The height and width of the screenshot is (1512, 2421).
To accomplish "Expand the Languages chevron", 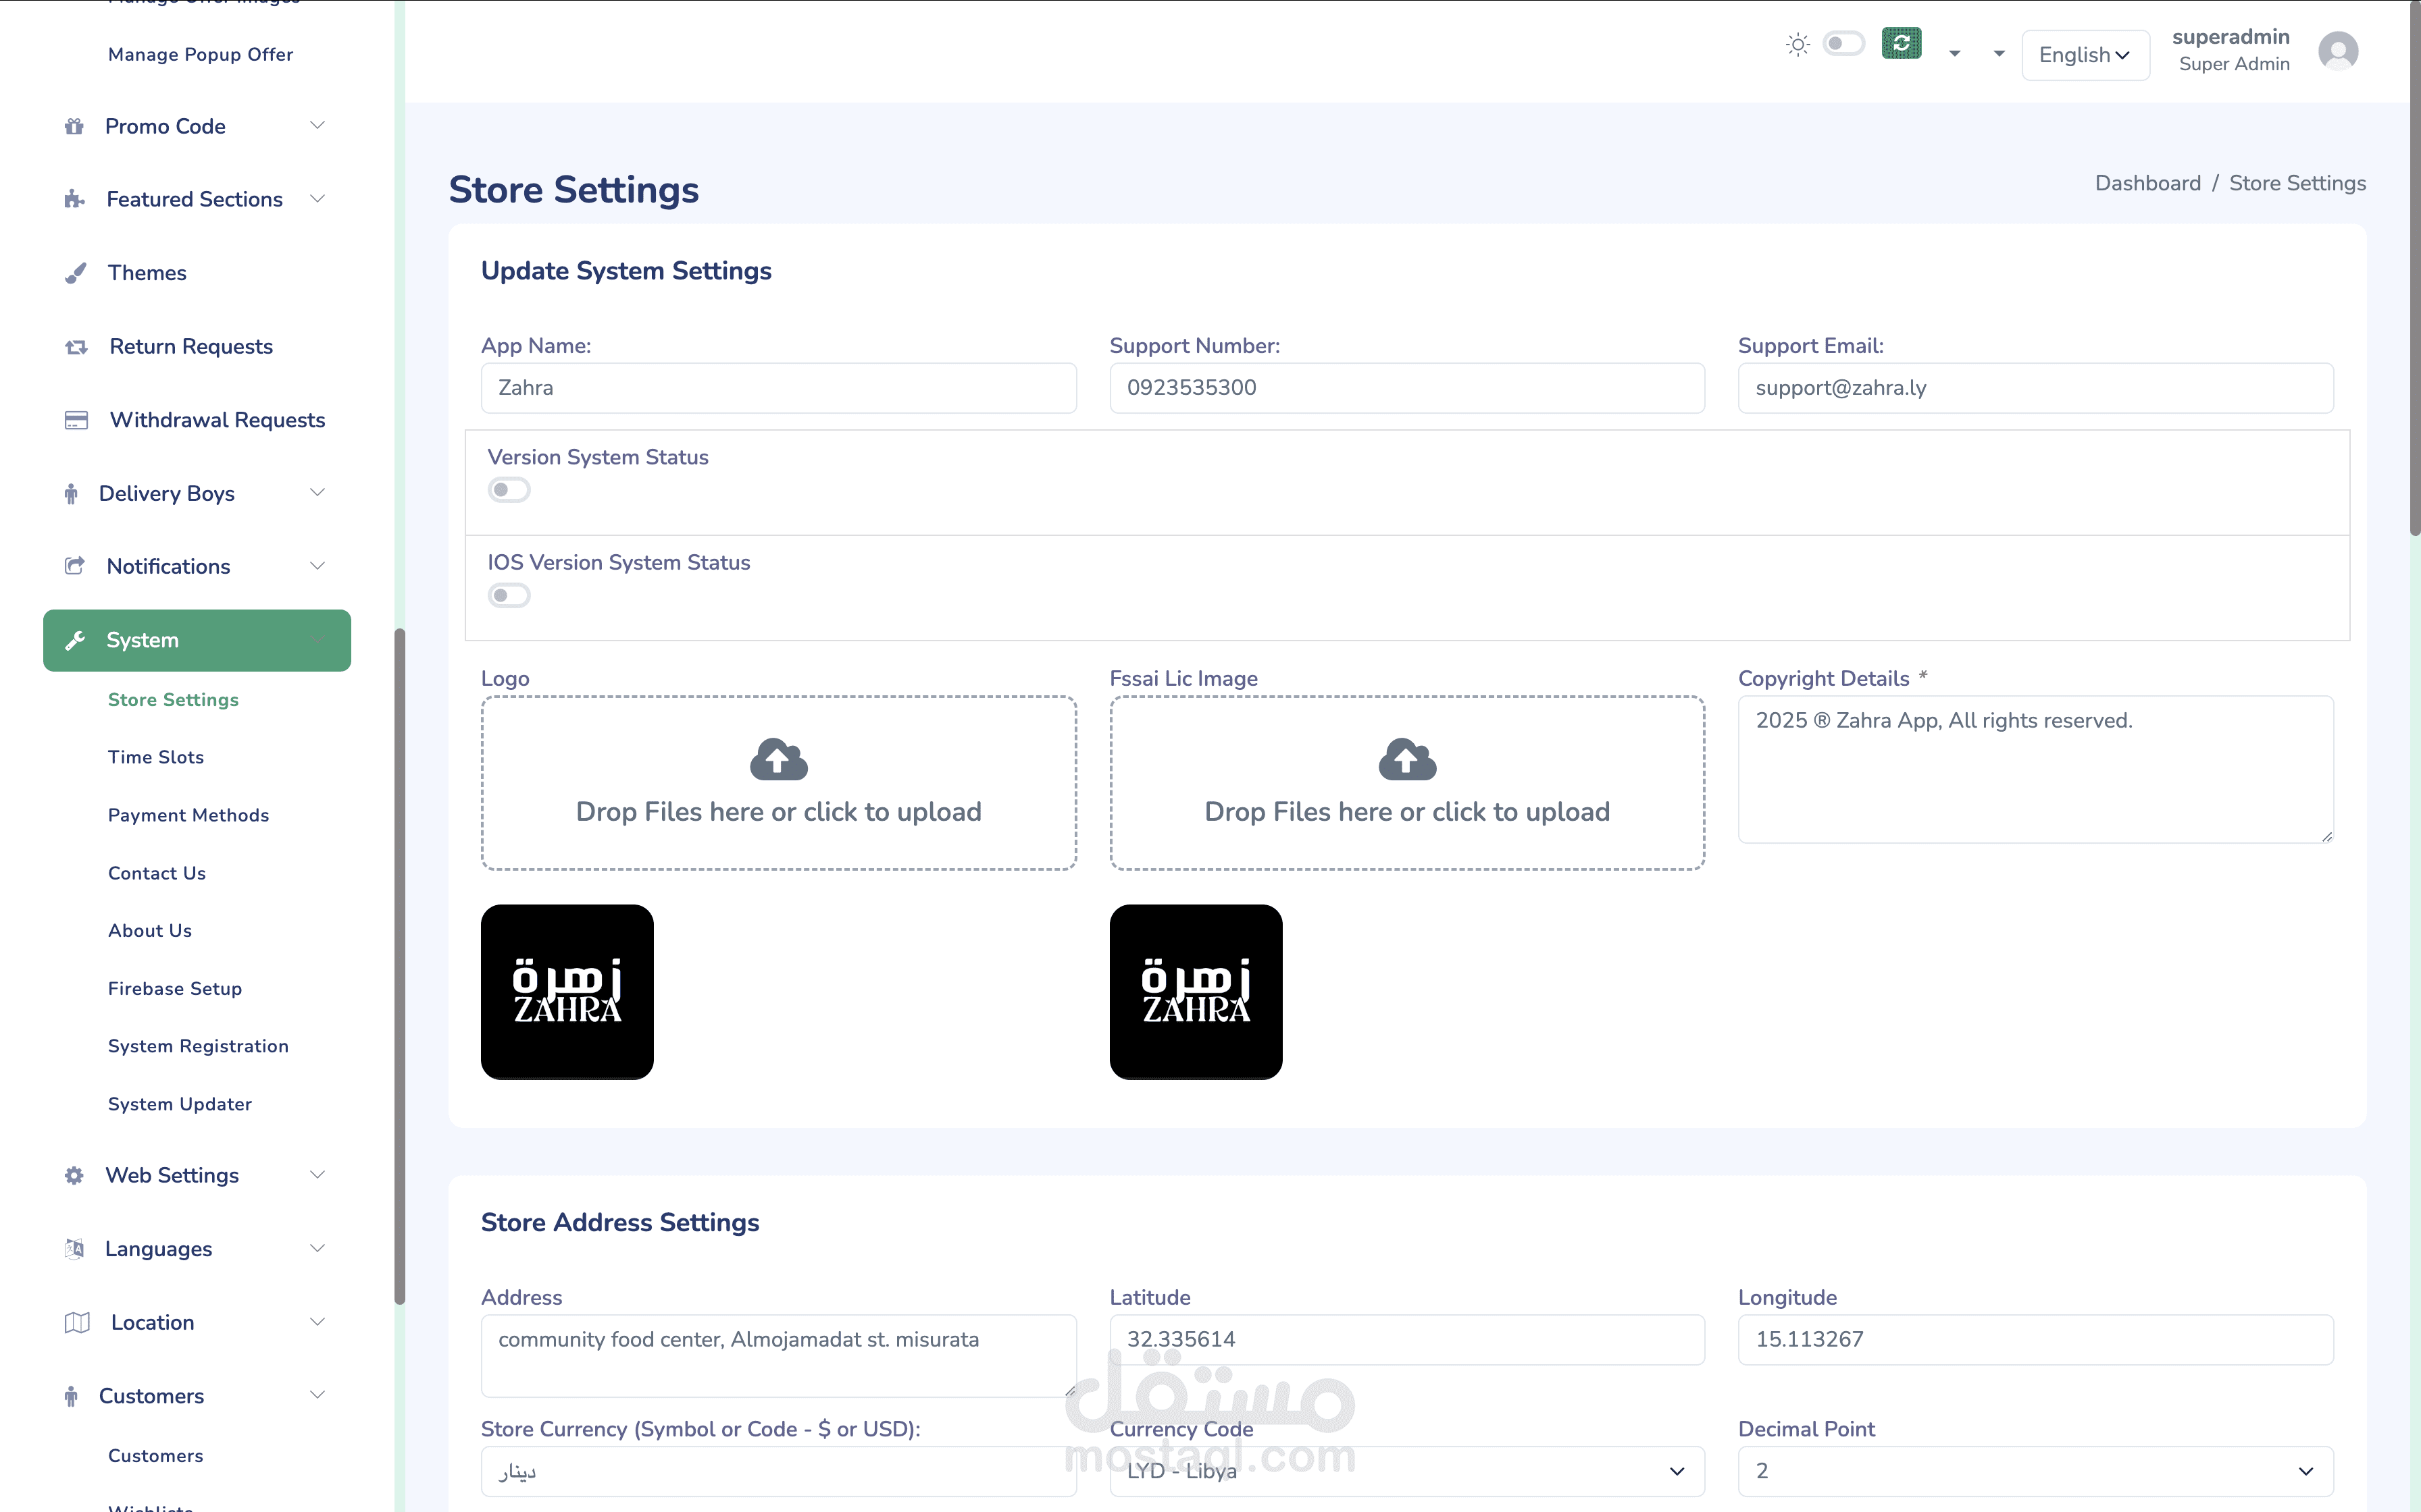I will (317, 1249).
